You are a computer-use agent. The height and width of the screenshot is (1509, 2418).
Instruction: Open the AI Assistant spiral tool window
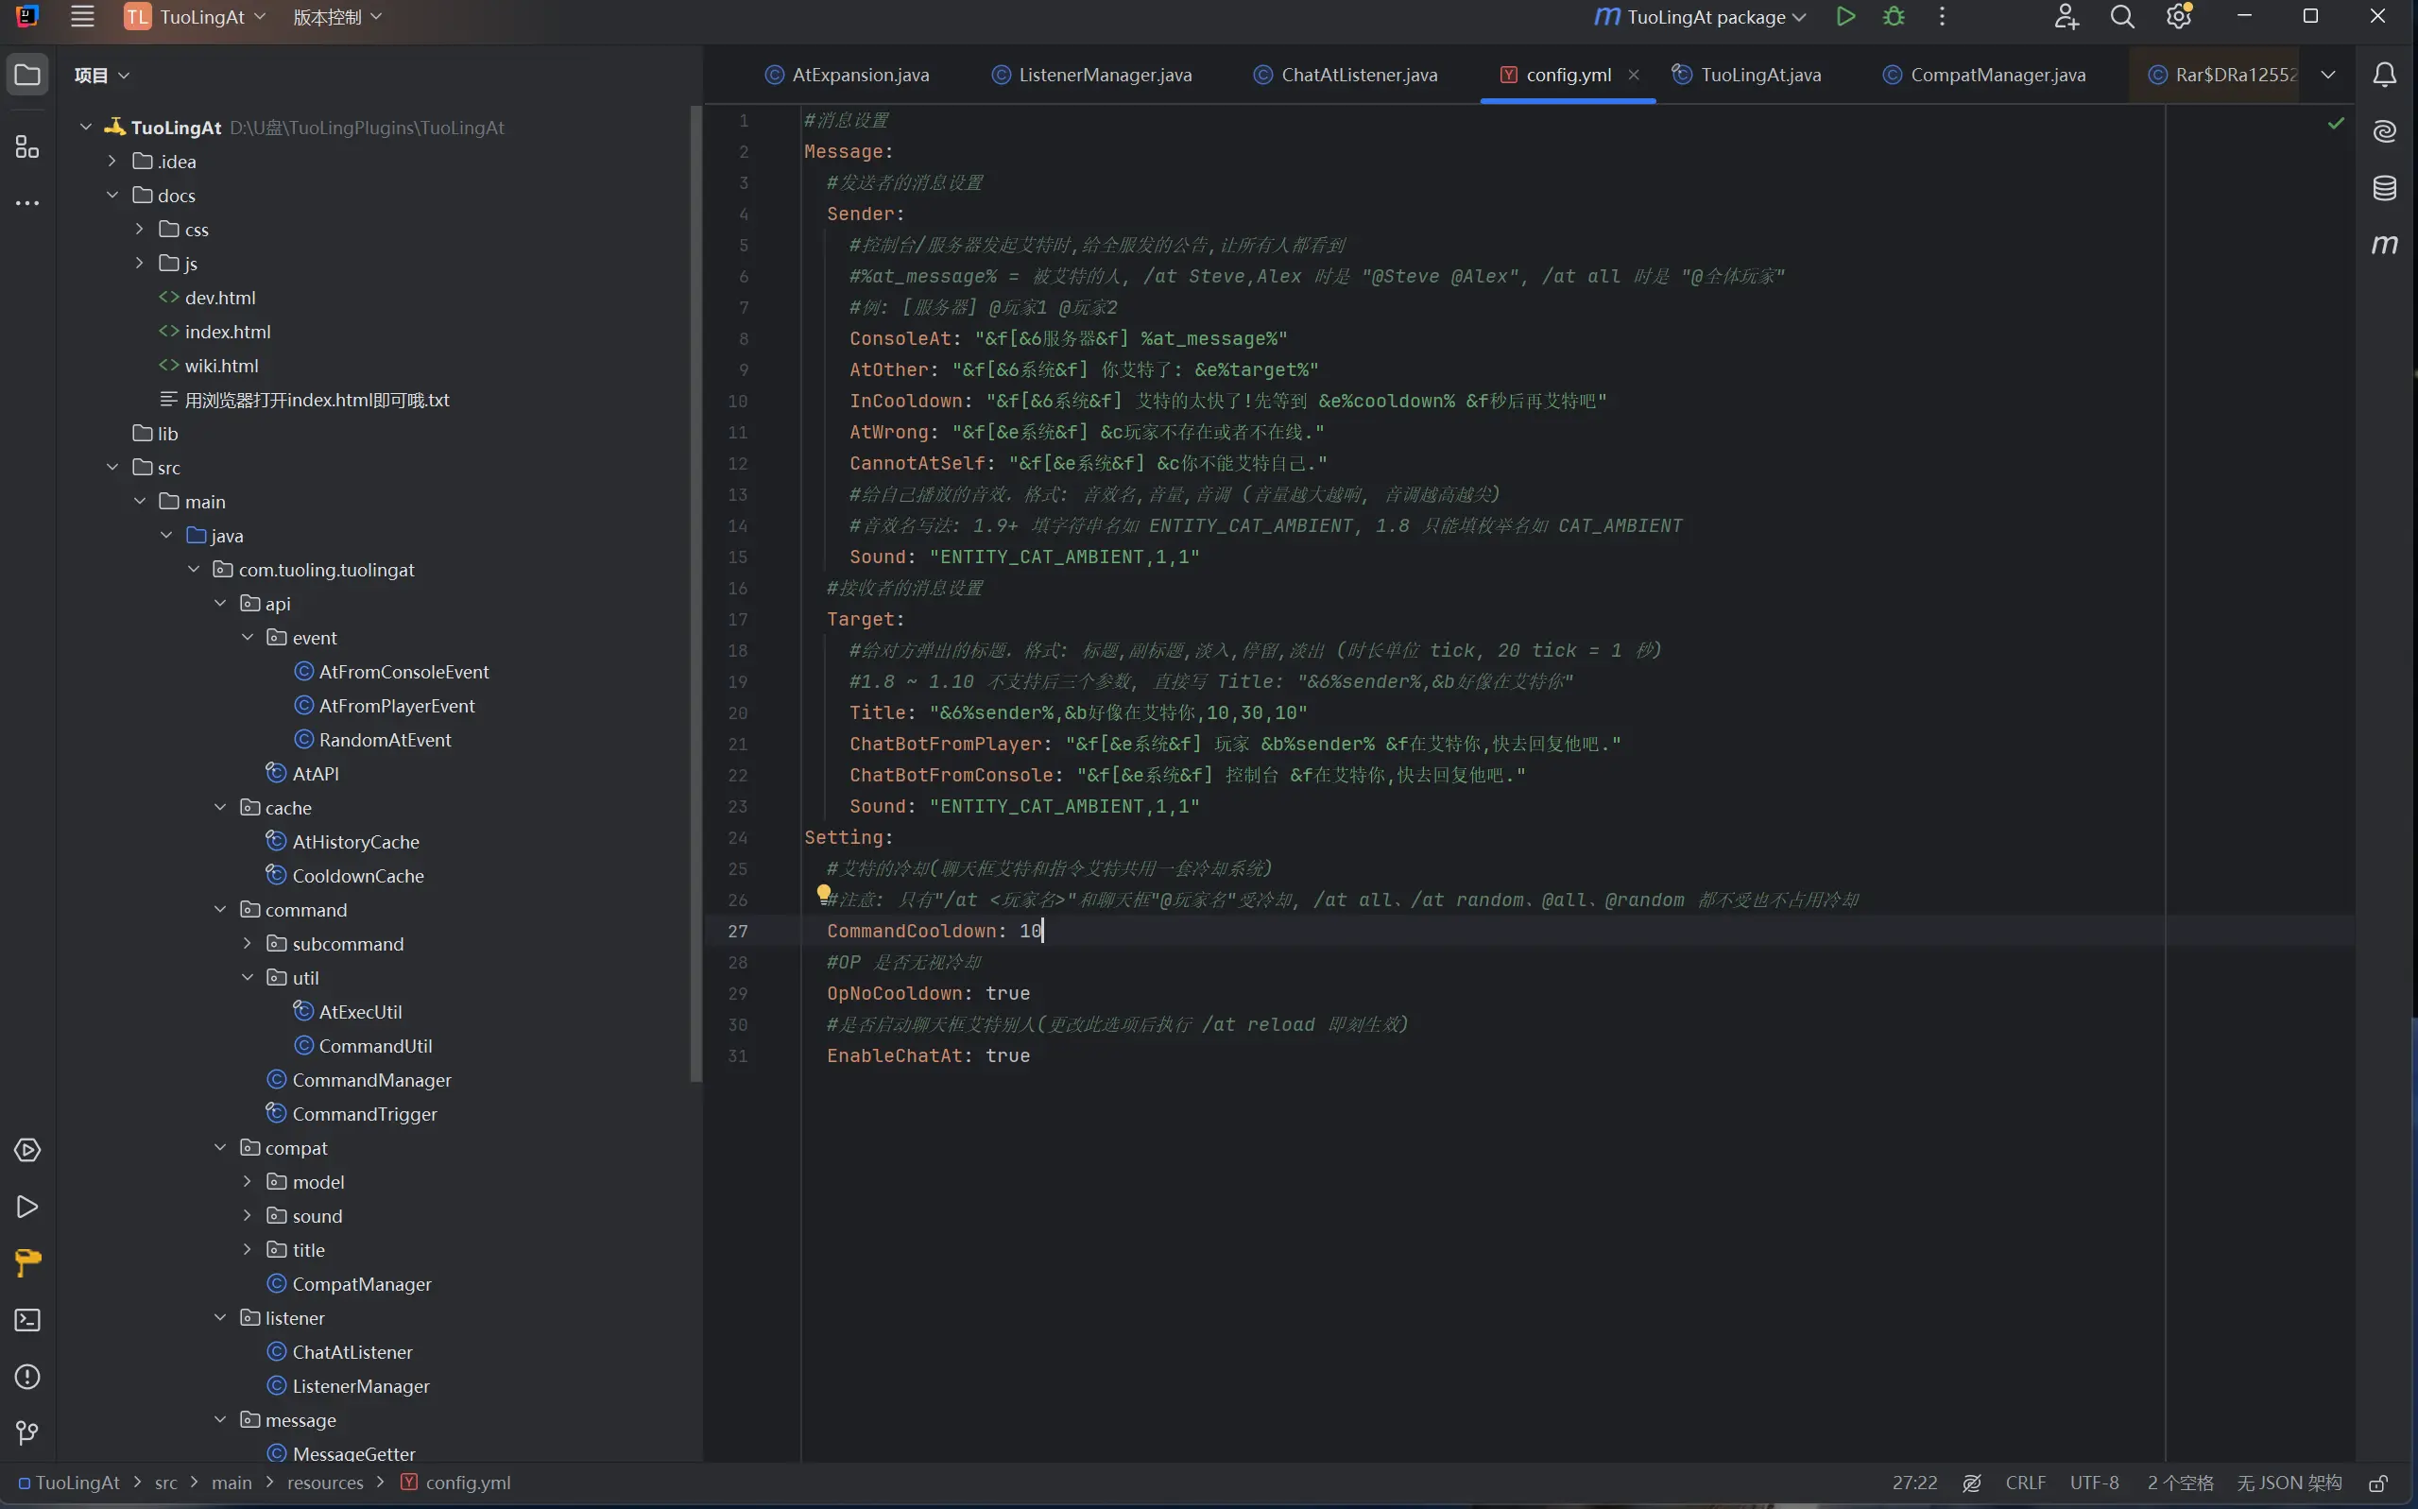(x=2384, y=130)
